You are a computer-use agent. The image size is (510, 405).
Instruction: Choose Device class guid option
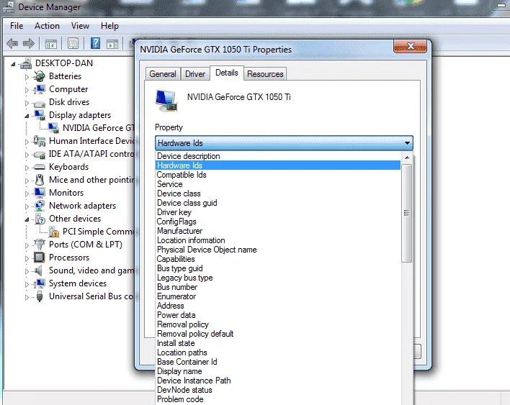278,203
